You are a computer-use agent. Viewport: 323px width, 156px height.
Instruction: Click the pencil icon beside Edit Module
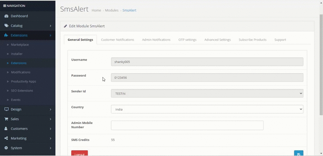pos(65,26)
